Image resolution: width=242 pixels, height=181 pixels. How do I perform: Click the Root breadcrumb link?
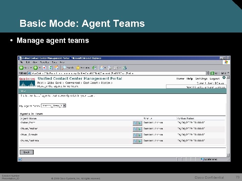coord(41,83)
